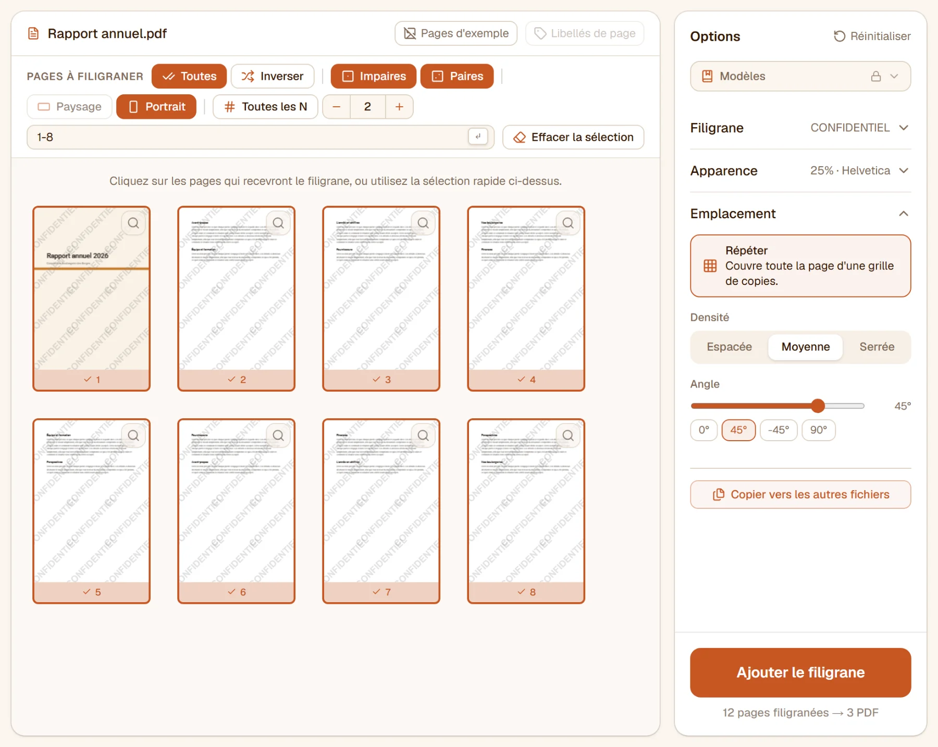Viewport: 938px width, 747px height.
Task: Expand the Filigrane section
Action: pos(800,128)
